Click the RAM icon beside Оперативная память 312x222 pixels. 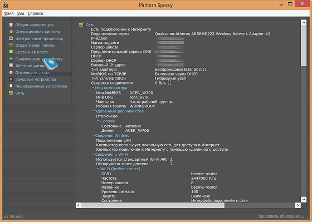coord(11,45)
